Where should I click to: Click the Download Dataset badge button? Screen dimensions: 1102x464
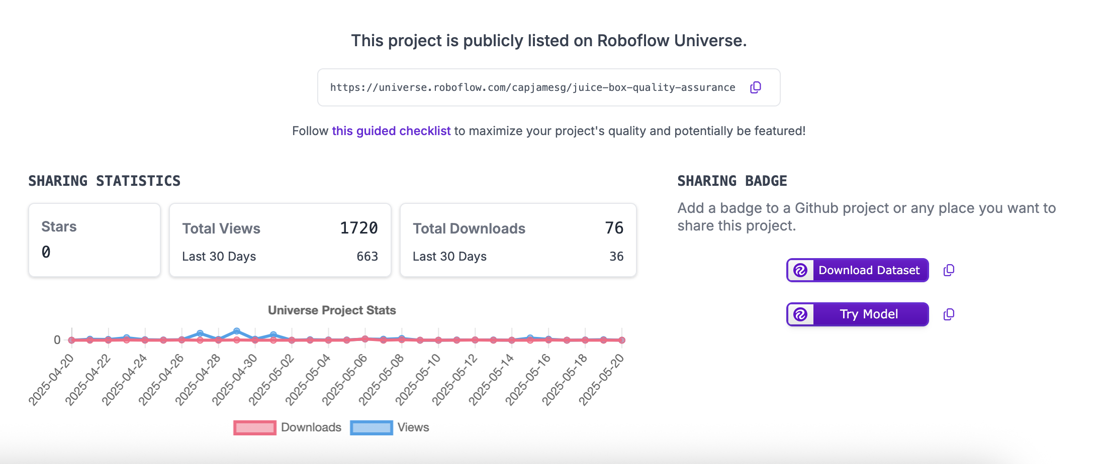869,270
